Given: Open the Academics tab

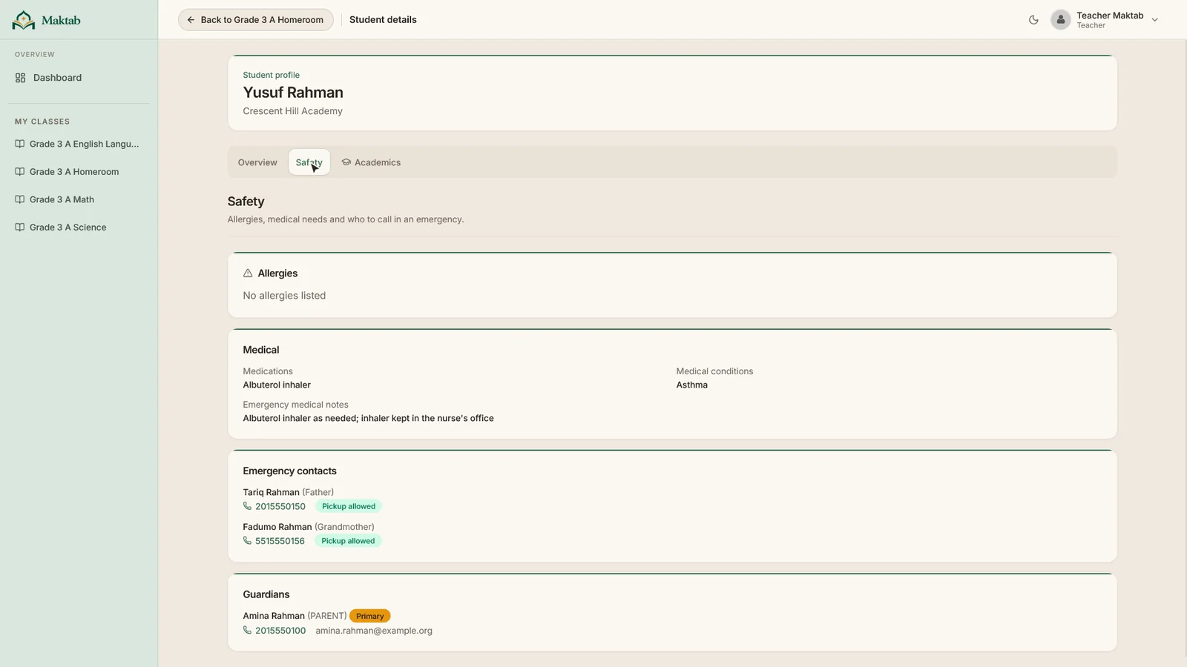Looking at the screenshot, I should point(371,162).
